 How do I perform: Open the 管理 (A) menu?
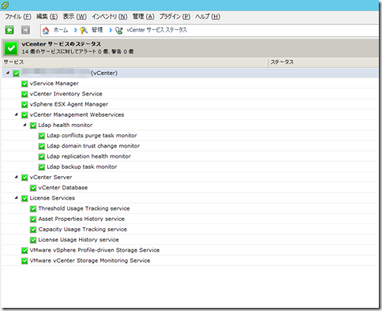coord(144,17)
